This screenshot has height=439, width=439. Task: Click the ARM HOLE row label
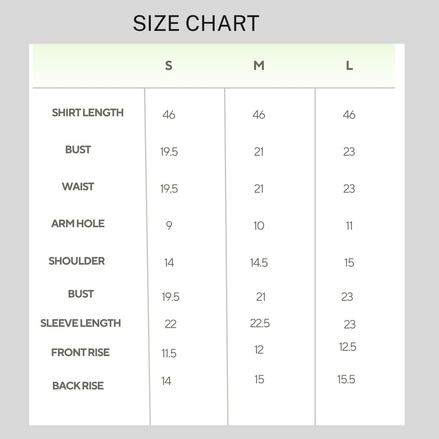click(78, 224)
